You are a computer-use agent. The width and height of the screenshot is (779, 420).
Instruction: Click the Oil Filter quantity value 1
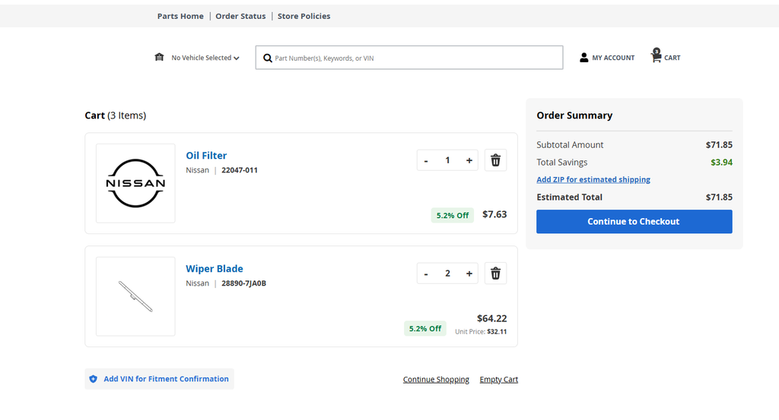pyautogui.click(x=447, y=160)
